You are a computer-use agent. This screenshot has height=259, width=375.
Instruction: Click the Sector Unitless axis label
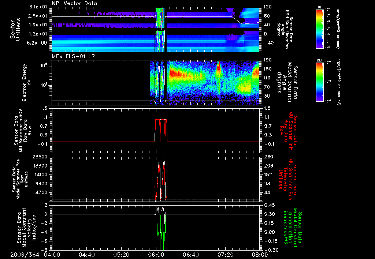(x=15, y=29)
